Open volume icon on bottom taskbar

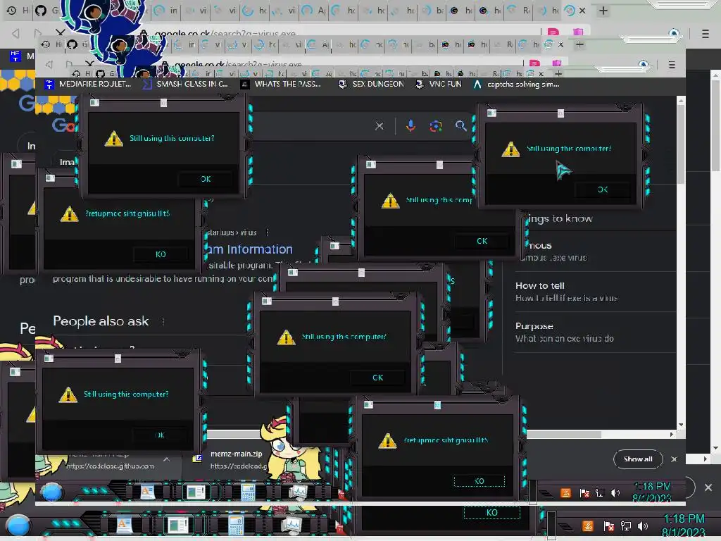643,526
